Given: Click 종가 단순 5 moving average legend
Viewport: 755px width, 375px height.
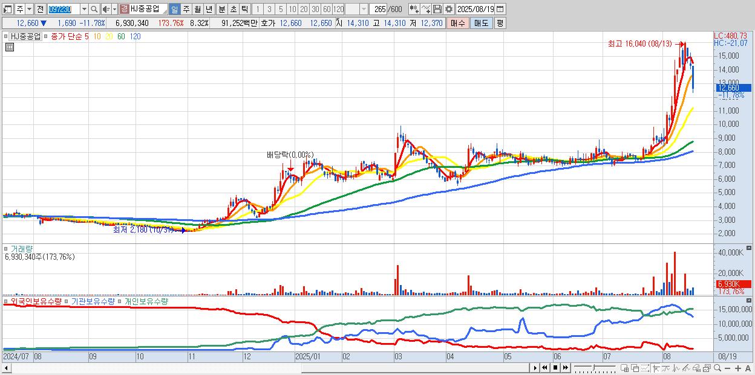Looking at the screenshot, I should tap(69, 36).
